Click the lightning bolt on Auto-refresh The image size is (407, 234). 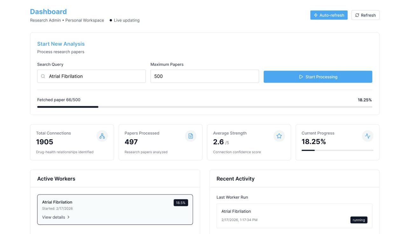click(315, 15)
